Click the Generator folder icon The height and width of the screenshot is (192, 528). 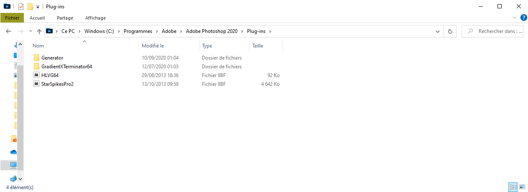[x=36, y=58]
